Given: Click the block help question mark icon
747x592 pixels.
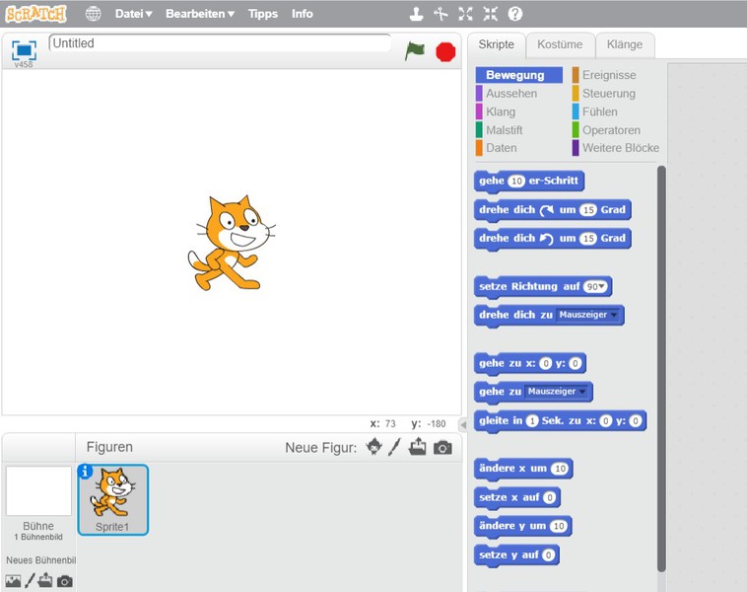Looking at the screenshot, I should click(514, 14).
